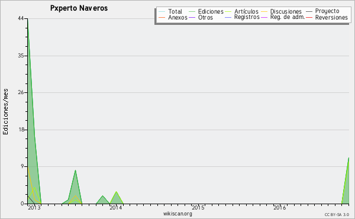This screenshot has height=219, width=355.
Task: Click the Artículos legend label
Action: [x=246, y=11]
